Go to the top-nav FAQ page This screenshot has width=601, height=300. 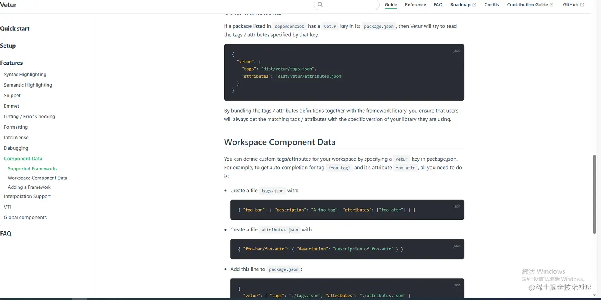click(x=438, y=5)
